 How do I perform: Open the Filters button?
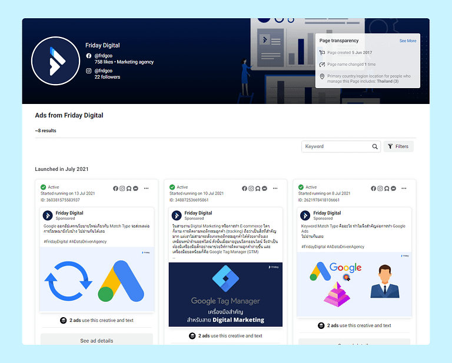398,146
